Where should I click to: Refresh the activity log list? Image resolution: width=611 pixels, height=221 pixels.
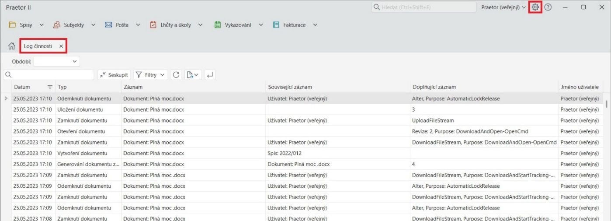pyautogui.click(x=176, y=75)
